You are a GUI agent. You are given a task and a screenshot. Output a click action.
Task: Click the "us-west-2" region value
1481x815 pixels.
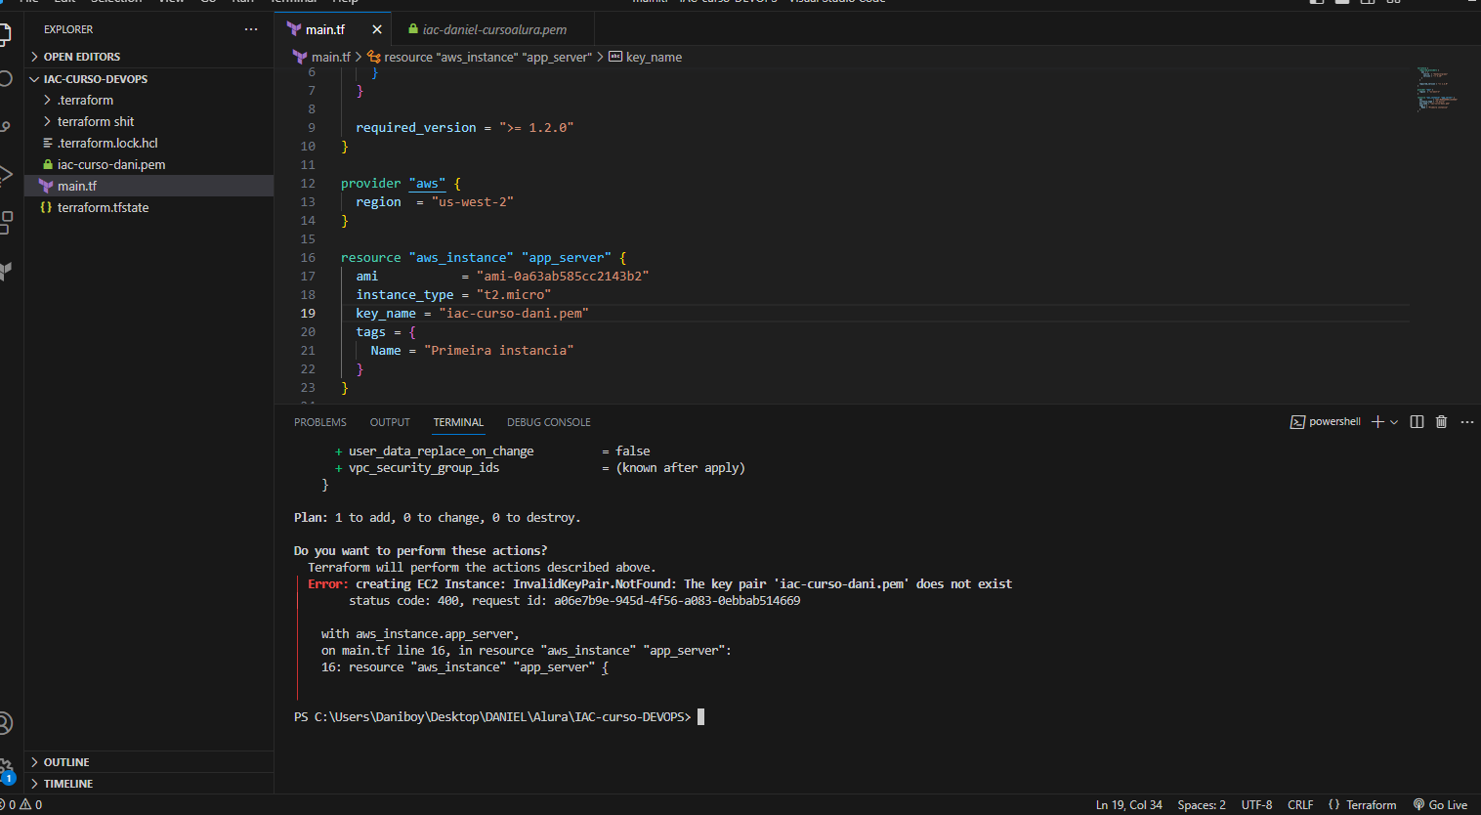pyautogui.click(x=472, y=202)
